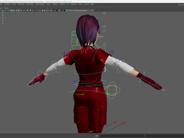Click the gamma reset icon

point(59,10)
